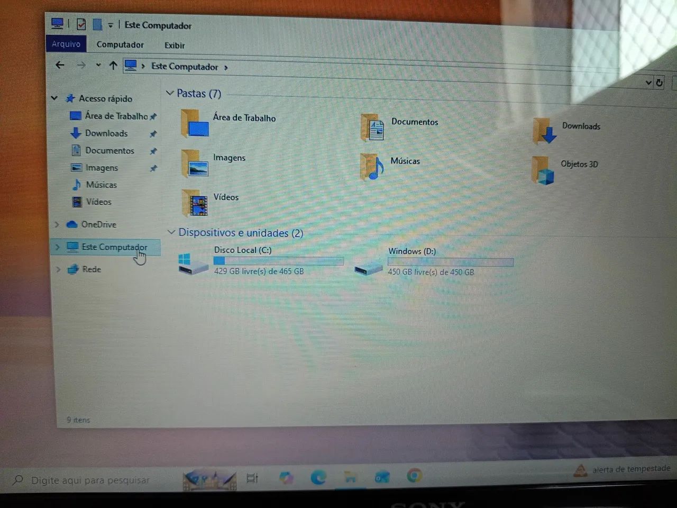
Task: Refresh the view with the refresh button
Action: pyautogui.click(x=659, y=83)
